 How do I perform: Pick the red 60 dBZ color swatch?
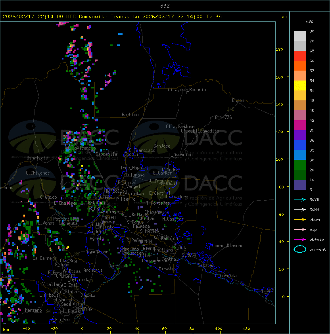pyautogui.click(x=300, y=56)
